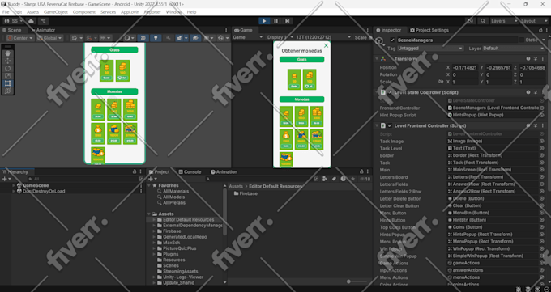Open Transform component help icon
This screenshot has width=551, height=292.
[x=528, y=58]
